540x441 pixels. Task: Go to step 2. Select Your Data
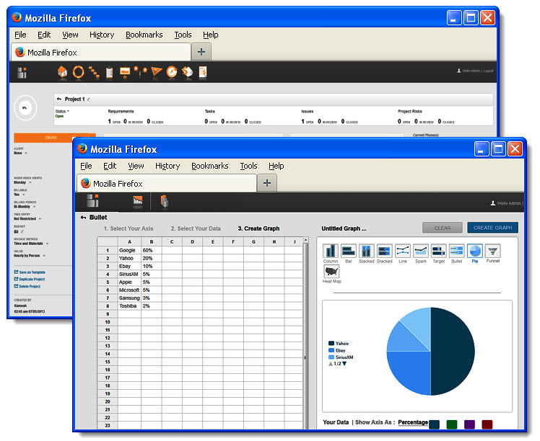pos(196,228)
